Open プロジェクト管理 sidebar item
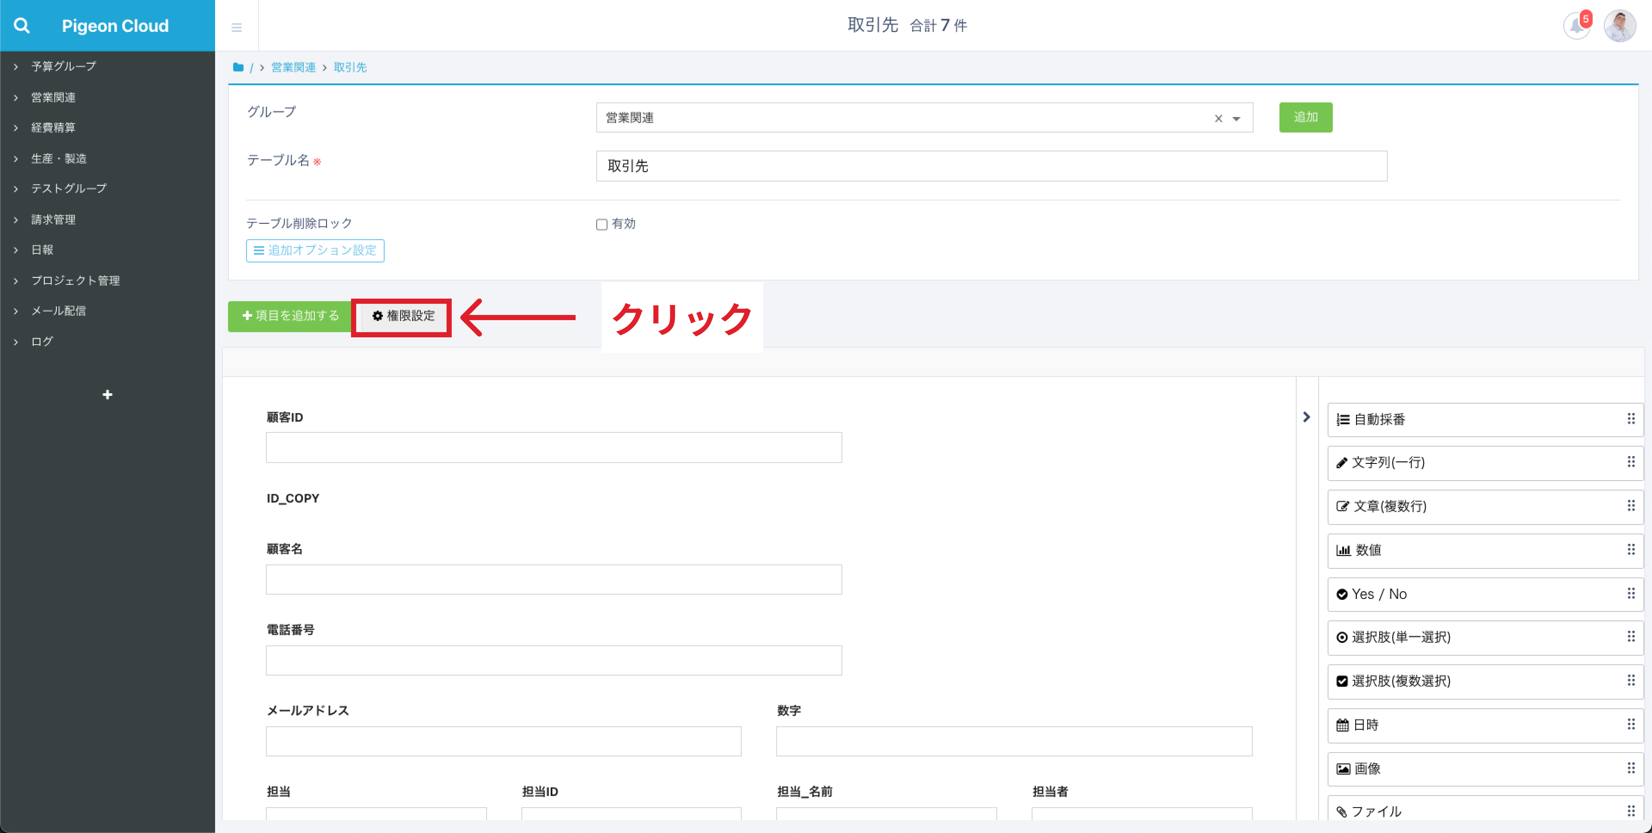1652x833 pixels. coord(76,280)
